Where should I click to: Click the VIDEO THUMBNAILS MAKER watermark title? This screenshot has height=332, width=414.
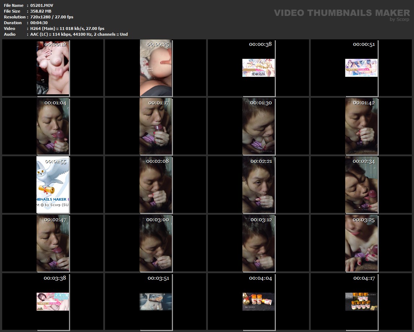click(341, 13)
